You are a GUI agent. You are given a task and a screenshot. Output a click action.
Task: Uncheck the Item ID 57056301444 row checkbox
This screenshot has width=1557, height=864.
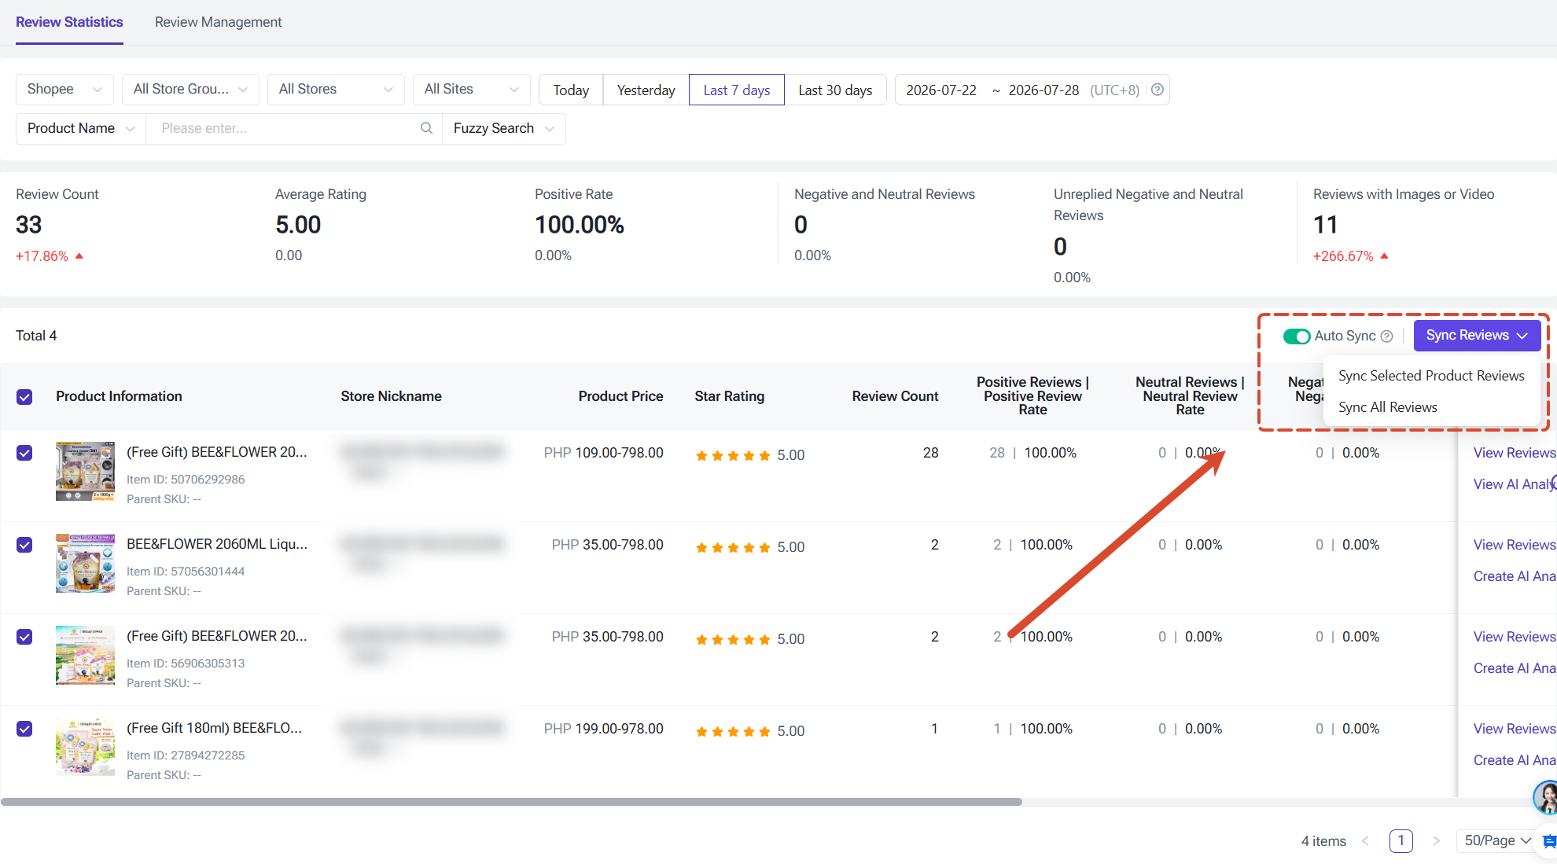coord(24,545)
